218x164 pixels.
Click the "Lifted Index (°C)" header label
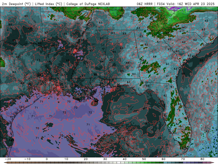click(49, 4)
